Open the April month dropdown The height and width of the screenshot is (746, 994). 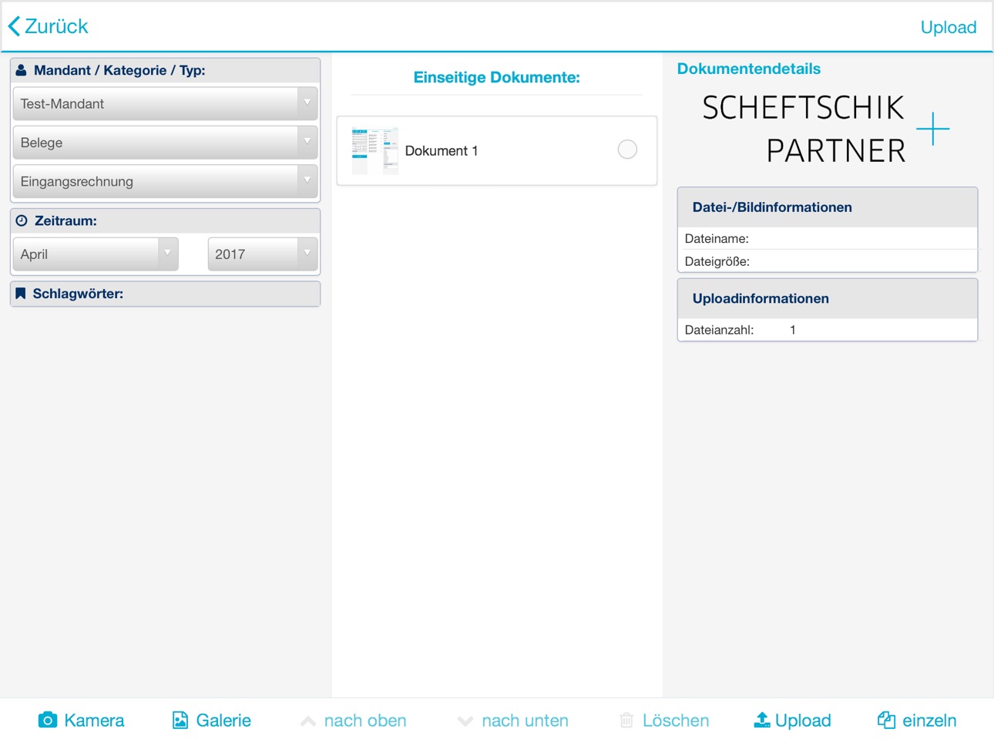click(x=96, y=254)
